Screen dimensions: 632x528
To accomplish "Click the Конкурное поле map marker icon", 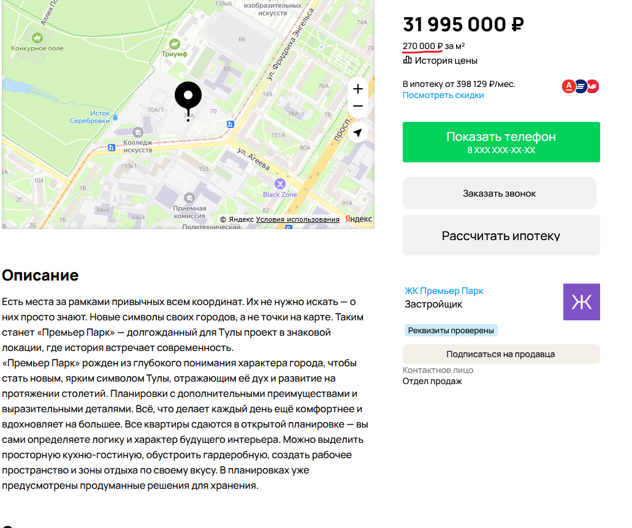I will 38,38.
